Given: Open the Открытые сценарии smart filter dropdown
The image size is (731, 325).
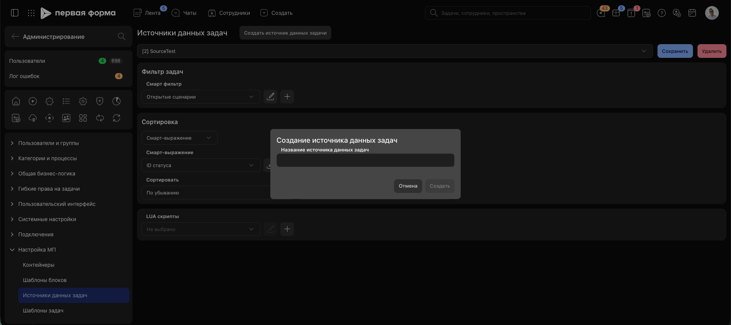Looking at the screenshot, I should click(201, 97).
